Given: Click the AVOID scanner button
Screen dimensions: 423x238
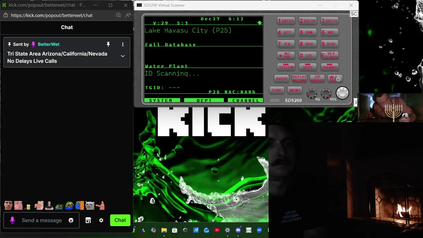Looking at the screenshot, I should tap(282, 79).
